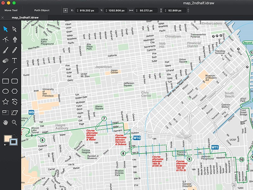
Task: Click the 'Alamo Square' park label
Action: click(x=99, y=107)
